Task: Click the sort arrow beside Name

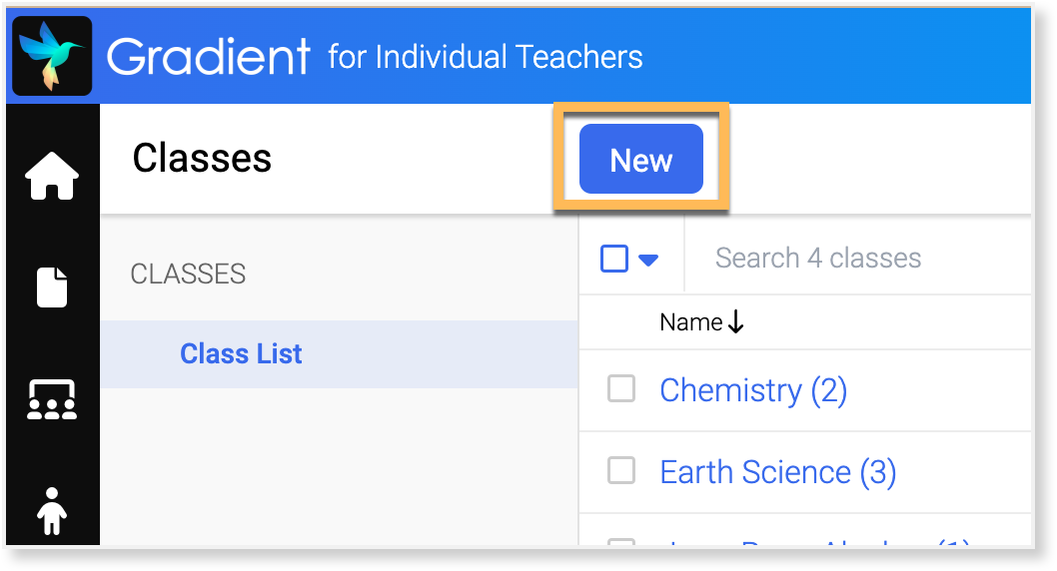Action: (x=736, y=322)
